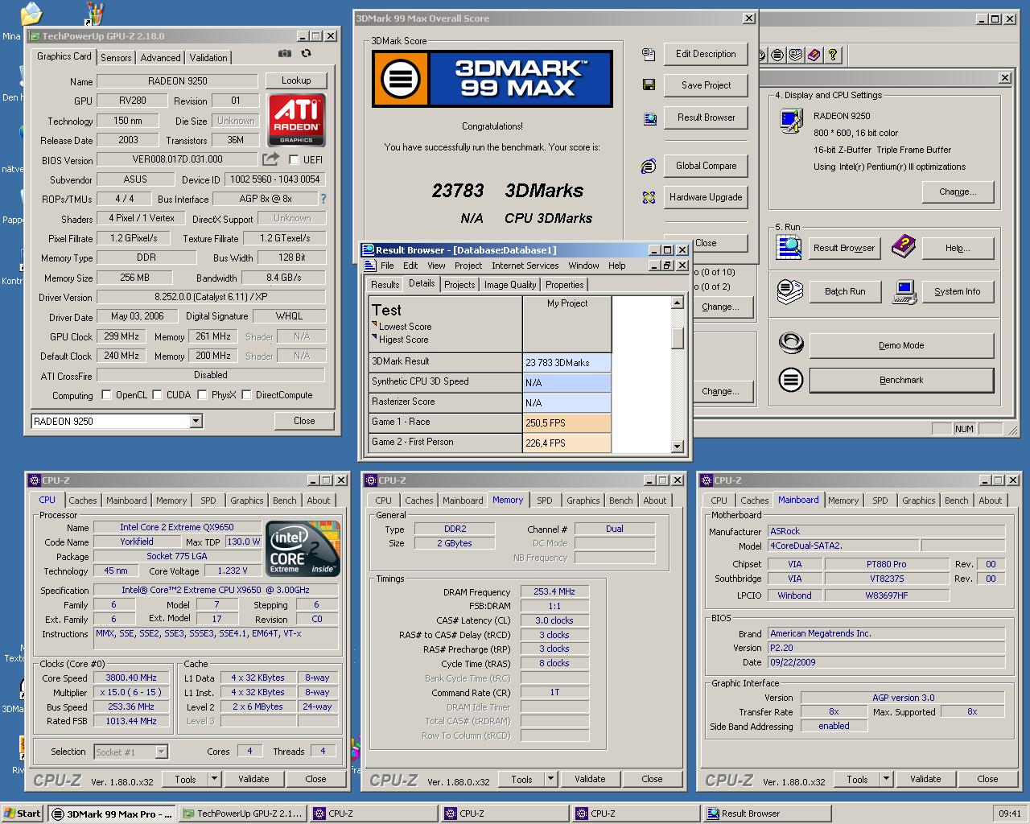Click the batch run toolbar icon in 3DMark
The height and width of the screenshot is (824, 1030).
[x=796, y=55]
